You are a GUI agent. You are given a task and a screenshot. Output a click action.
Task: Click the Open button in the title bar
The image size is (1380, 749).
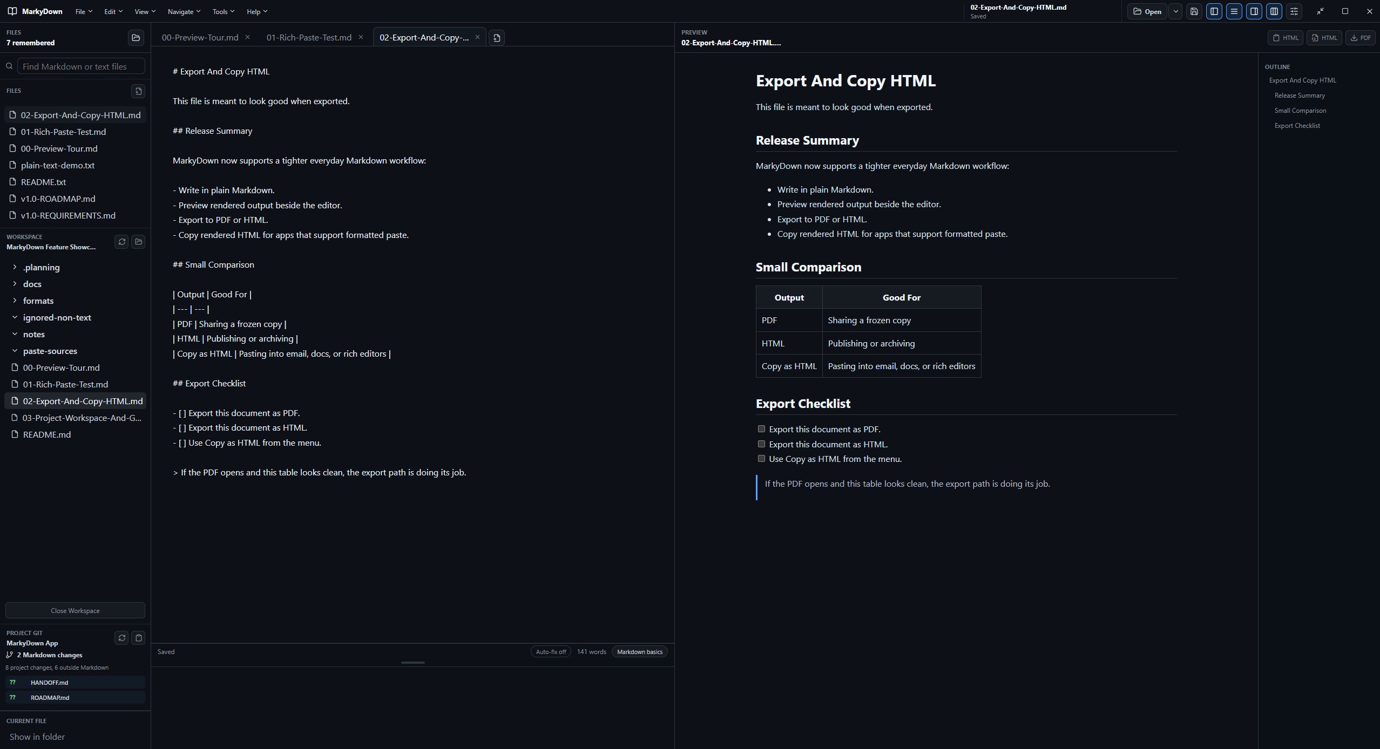[1147, 11]
